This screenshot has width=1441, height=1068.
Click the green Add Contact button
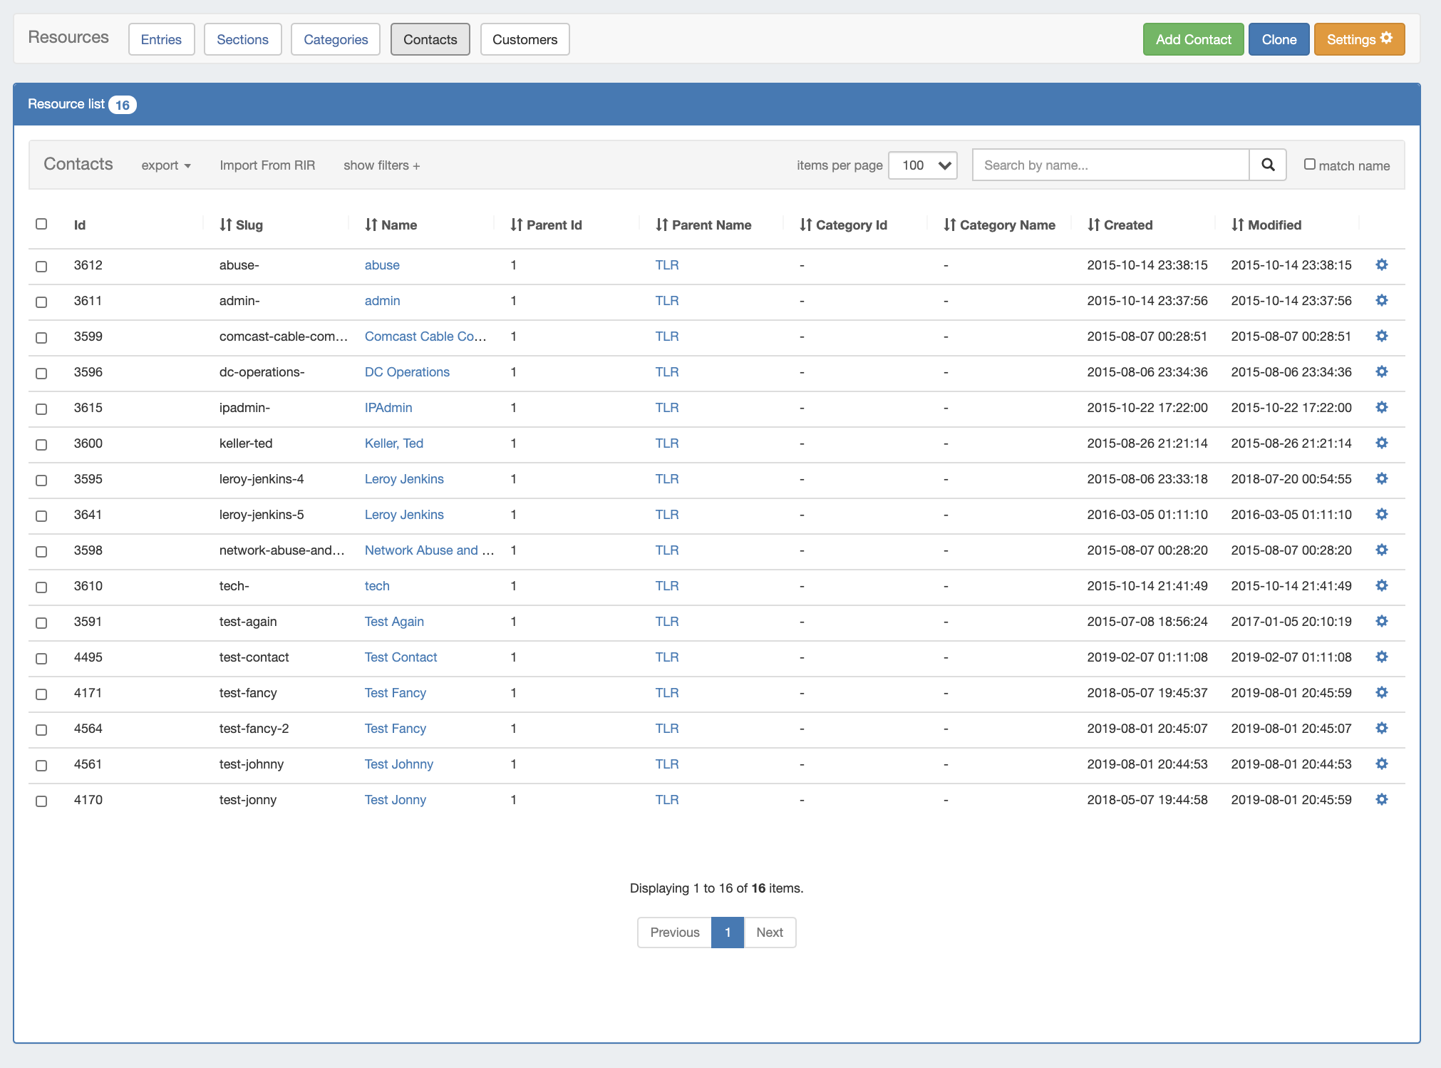(x=1193, y=39)
